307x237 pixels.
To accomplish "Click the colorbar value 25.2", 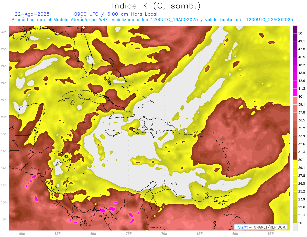I will [301, 191].
